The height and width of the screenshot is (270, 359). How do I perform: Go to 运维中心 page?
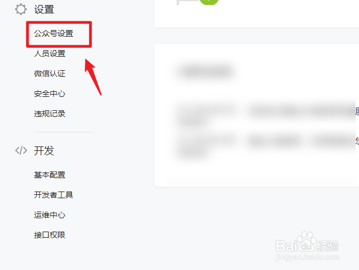click(x=50, y=215)
